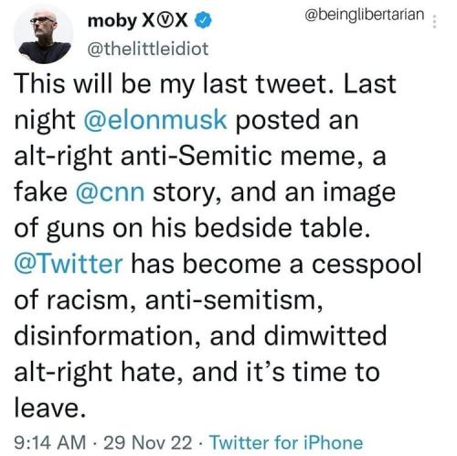Click the 29 Nov 22 date

click(x=148, y=442)
